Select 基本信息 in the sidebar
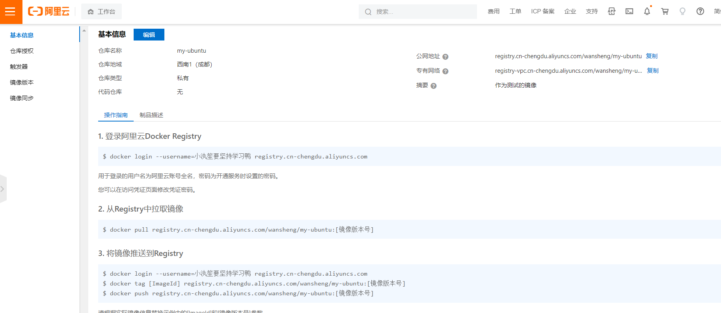Viewport: 721px width, 313px height. click(22, 35)
